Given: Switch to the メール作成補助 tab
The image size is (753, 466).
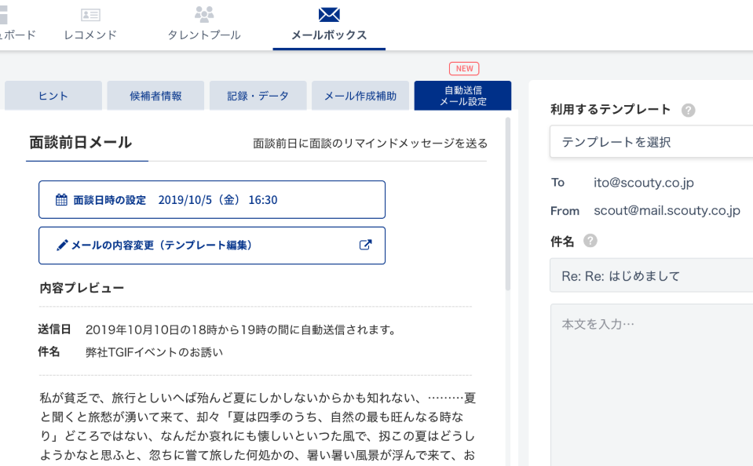Looking at the screenshot, I should [x=360, y=96].
